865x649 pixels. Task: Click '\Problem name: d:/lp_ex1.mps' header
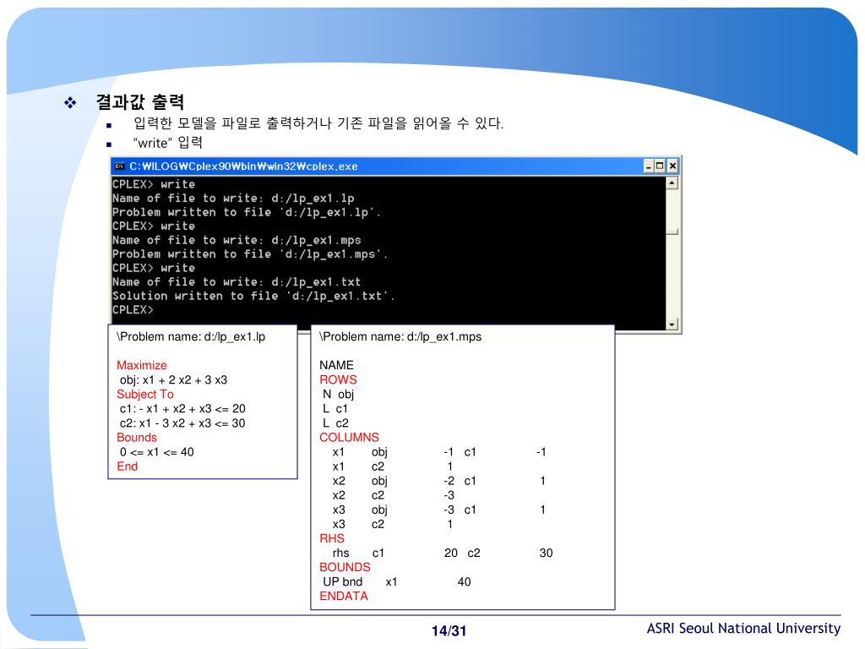(x=400, y=336)
